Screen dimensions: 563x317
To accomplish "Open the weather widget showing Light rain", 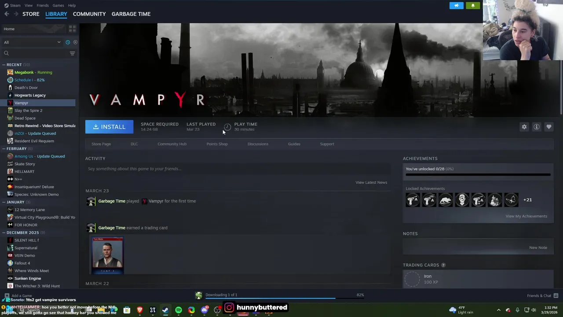I will [x=461, y=310].
